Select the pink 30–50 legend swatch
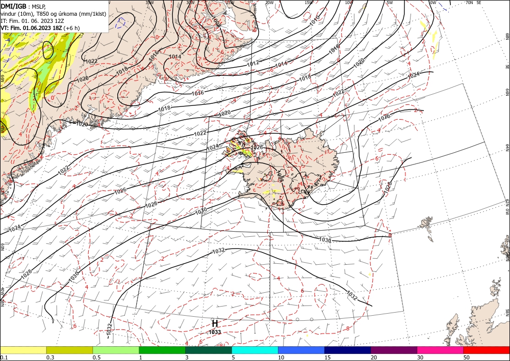Viewport: 510px width, 361px height. (441, 350)
